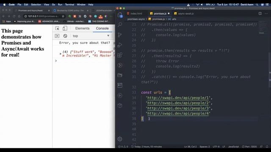Image resolution: width=271 pixels, height=152 pixels.
Task: Clear the DevTools console
Action: click(x=65, y=36)
